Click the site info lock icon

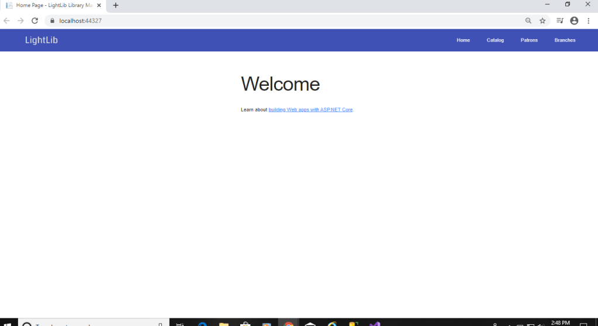click(52, 20)
